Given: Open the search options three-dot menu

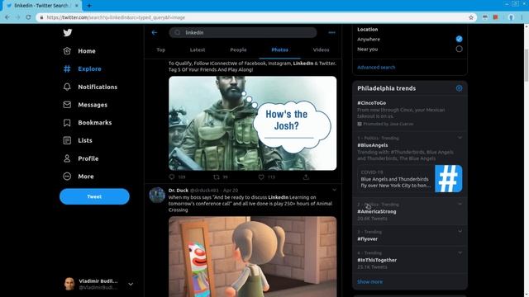Looking at the screenshot, I should (331, 32).
